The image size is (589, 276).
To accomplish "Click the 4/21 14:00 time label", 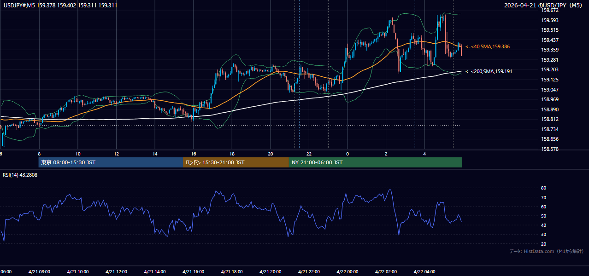I will tap(155, 272).
